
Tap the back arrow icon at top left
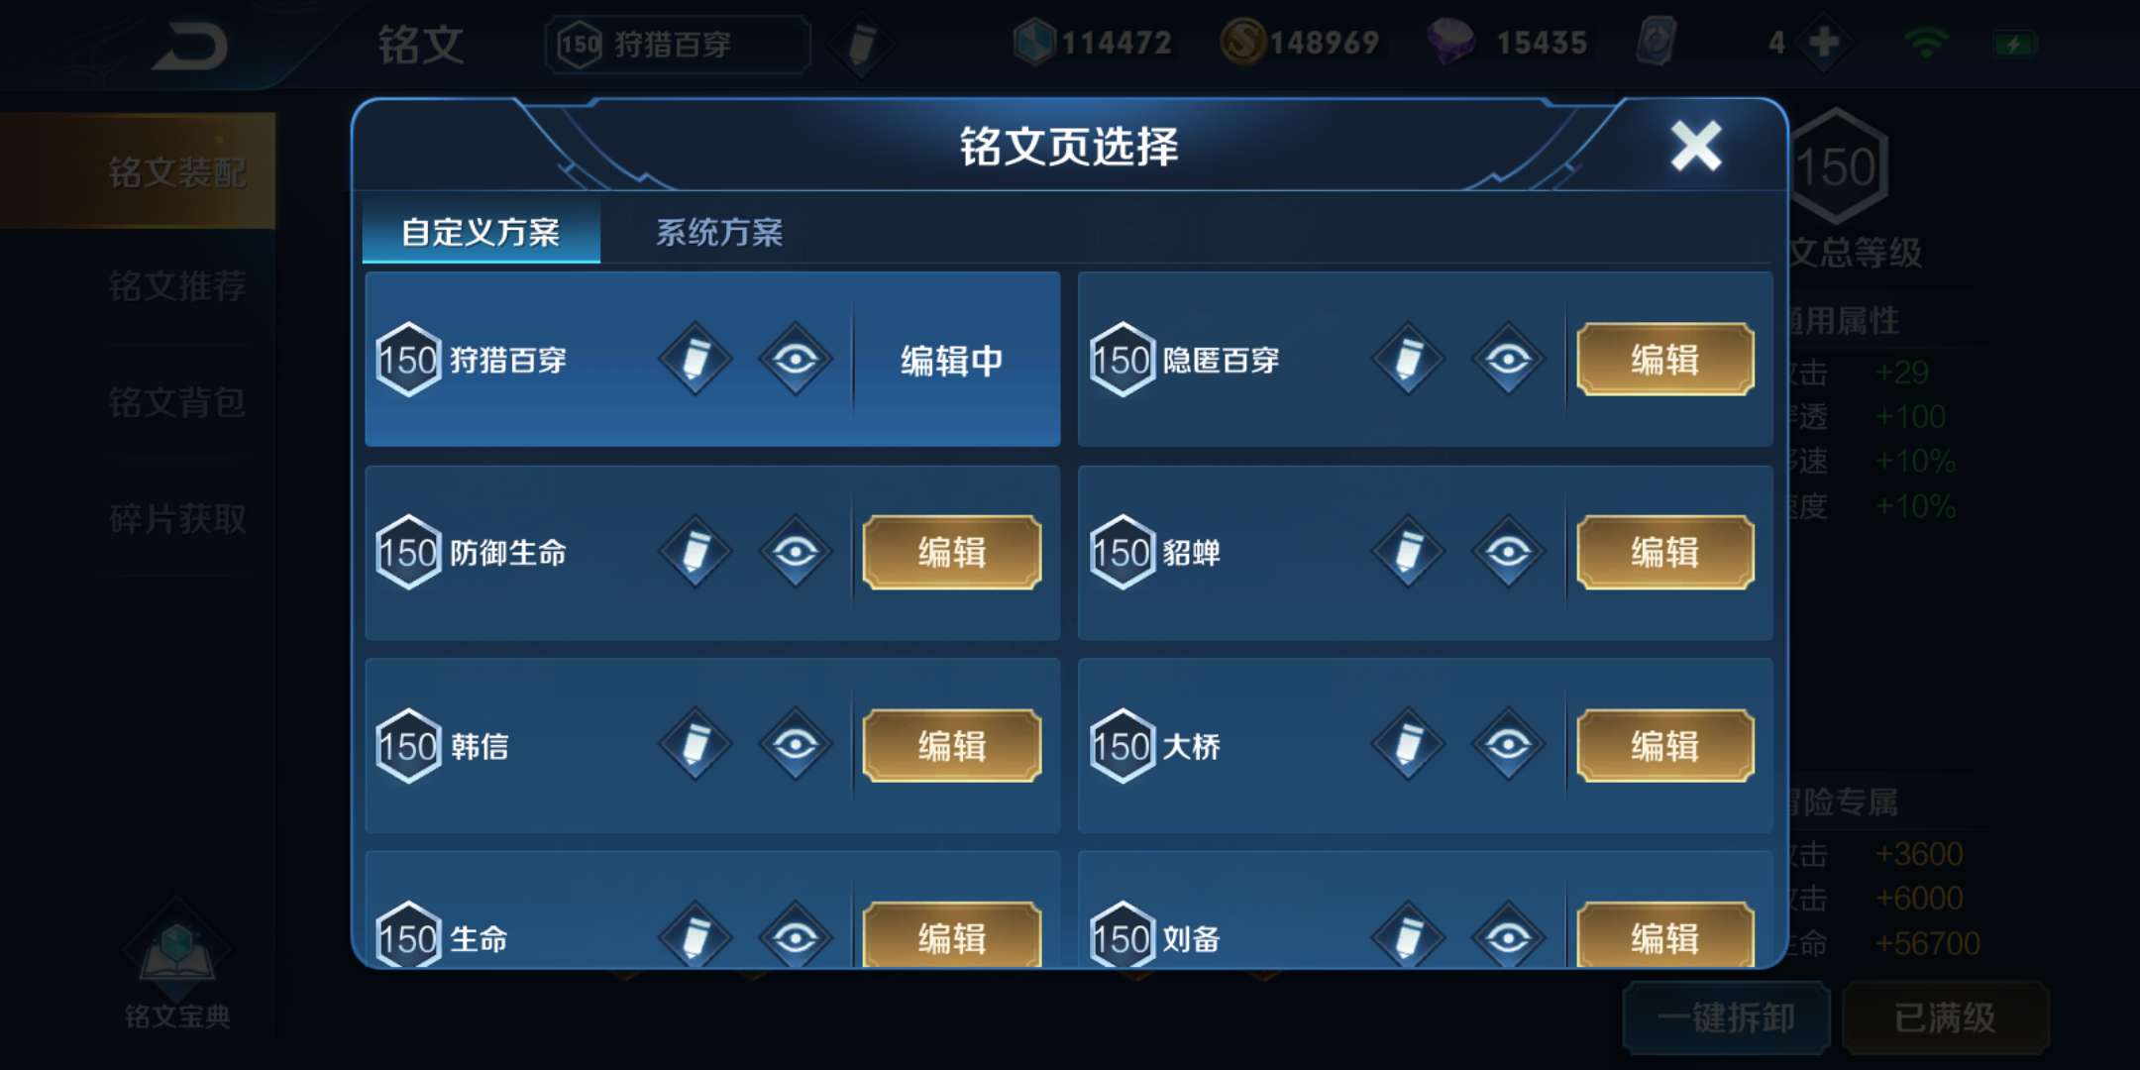click(x=190, y=47)
